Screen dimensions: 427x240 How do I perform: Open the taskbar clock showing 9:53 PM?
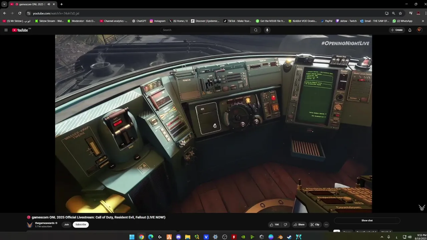click(x=420, y=237)
